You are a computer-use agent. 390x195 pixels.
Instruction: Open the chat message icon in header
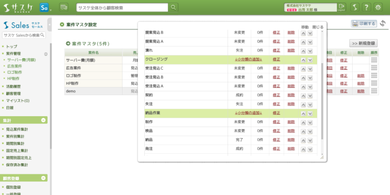[64, 7]
